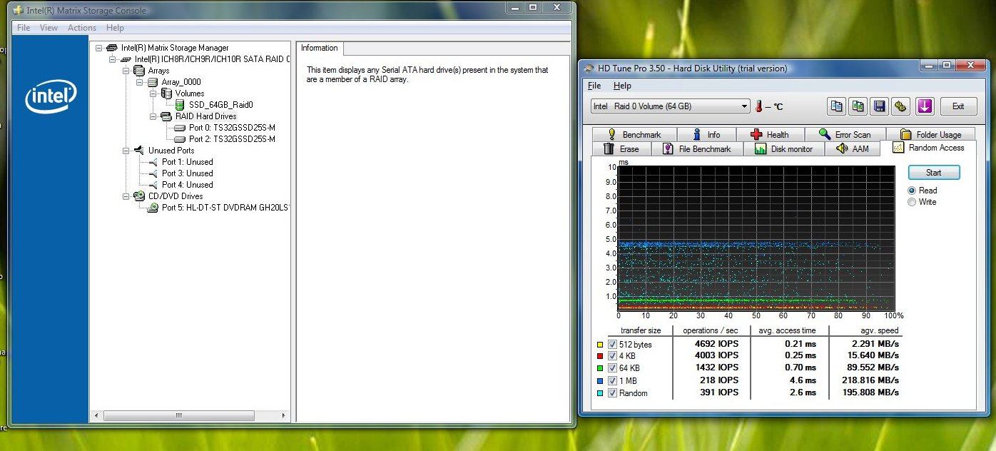996x451 pixels.
Task: Click the red 4 KB legend swatch
Action: pyautogui.click(x=600, y=356)
